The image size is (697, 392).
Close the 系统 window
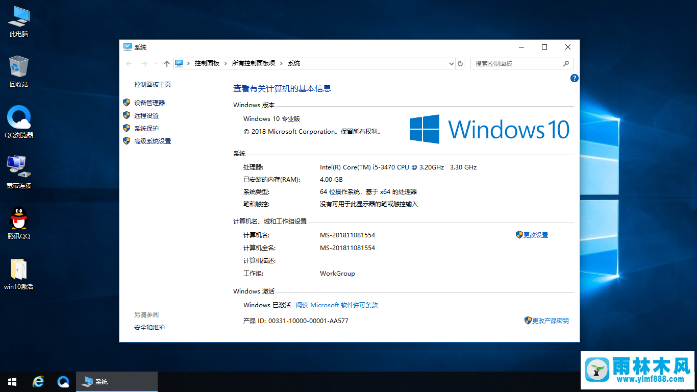(568, 47)
